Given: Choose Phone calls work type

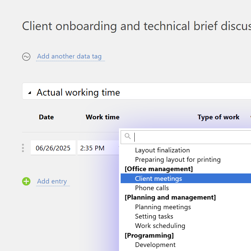Looking at the screenshot, I should click(x=152, y=188).
